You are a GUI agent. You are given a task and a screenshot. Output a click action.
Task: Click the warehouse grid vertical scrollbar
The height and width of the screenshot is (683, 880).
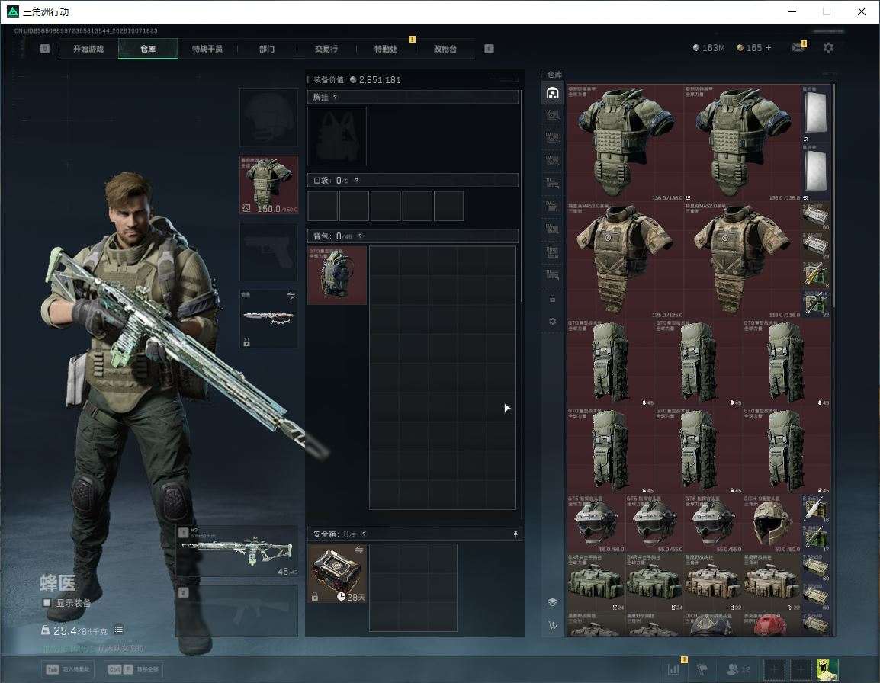coord(834,195)
